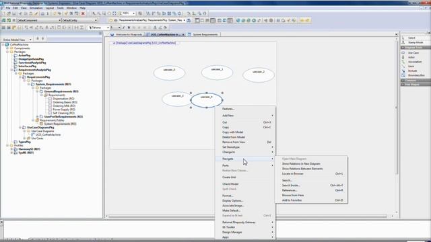The width and height of the screenshot is (431, 242).
Task: Select the Use Case drawing tool
Action: tap(413, 52)
